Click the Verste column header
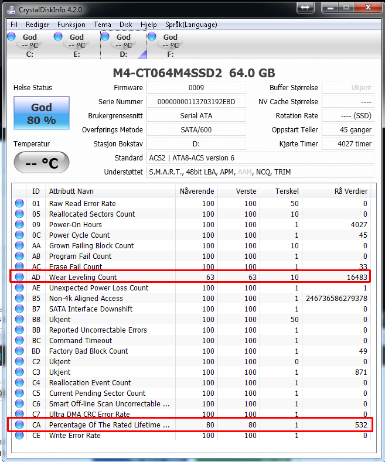This screenshot has width=385, height=462. 239,191
